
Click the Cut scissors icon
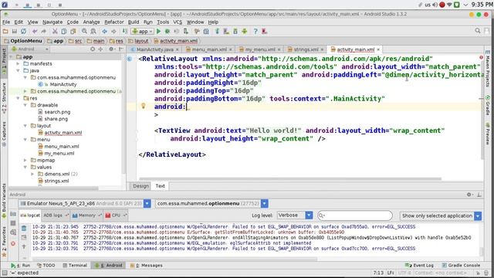[55, 31]
